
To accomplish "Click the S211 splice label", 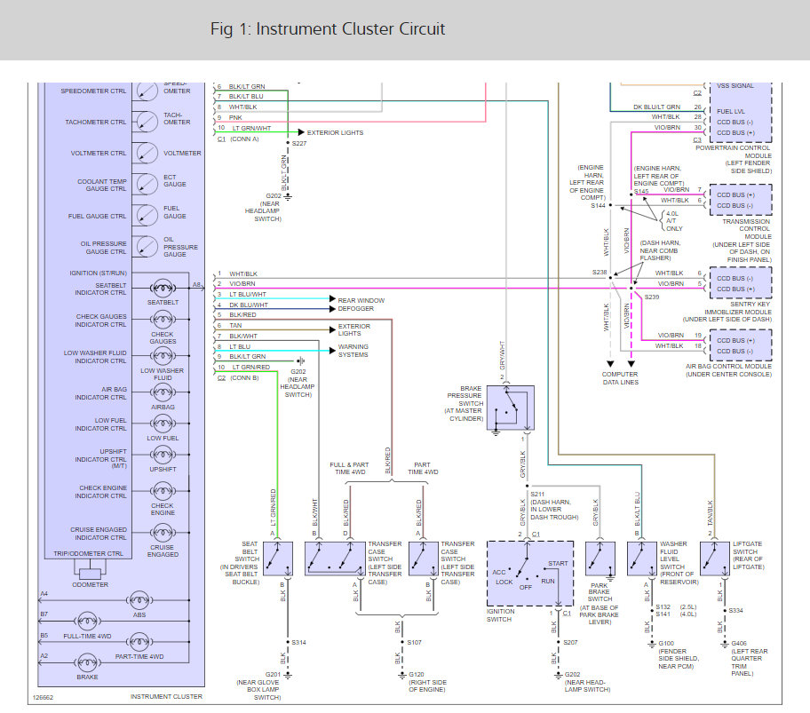I will point(537,494).
